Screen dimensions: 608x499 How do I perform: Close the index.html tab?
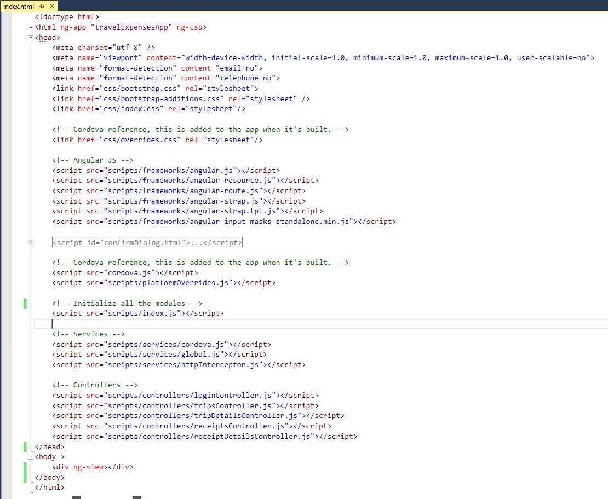click(52, 6)
